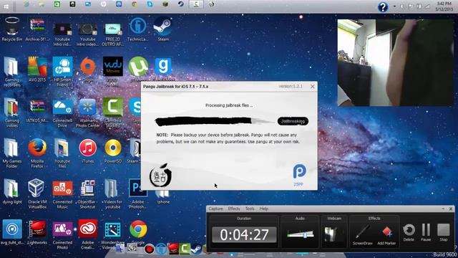Select the HP Smart Friend icon
458x258 pixels.
coord(62,72)
